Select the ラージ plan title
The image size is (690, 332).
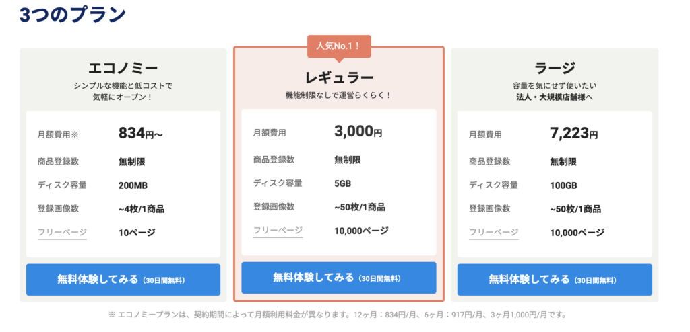pos(555,68)
